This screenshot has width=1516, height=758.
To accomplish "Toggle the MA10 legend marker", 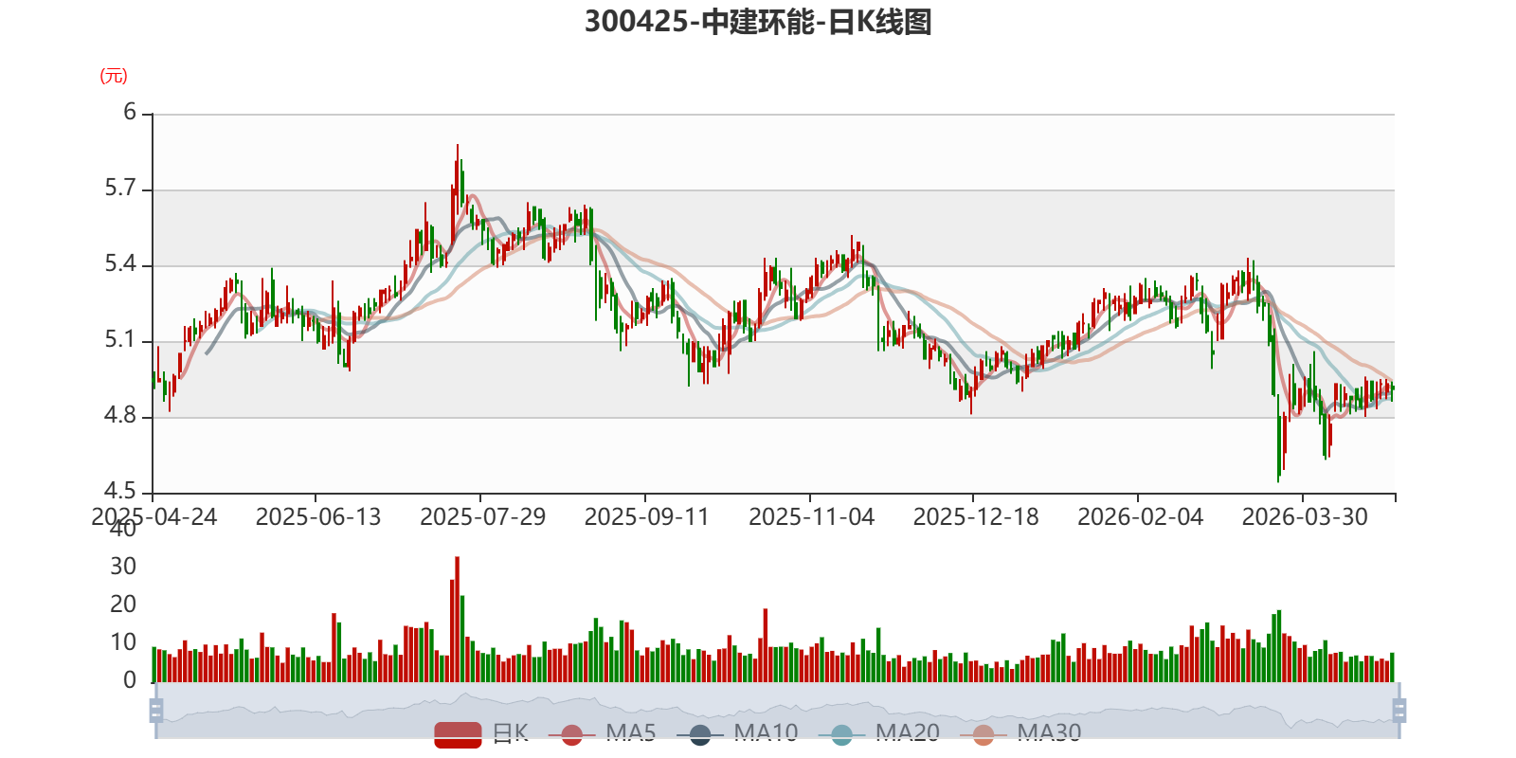I will coord(700,734).
